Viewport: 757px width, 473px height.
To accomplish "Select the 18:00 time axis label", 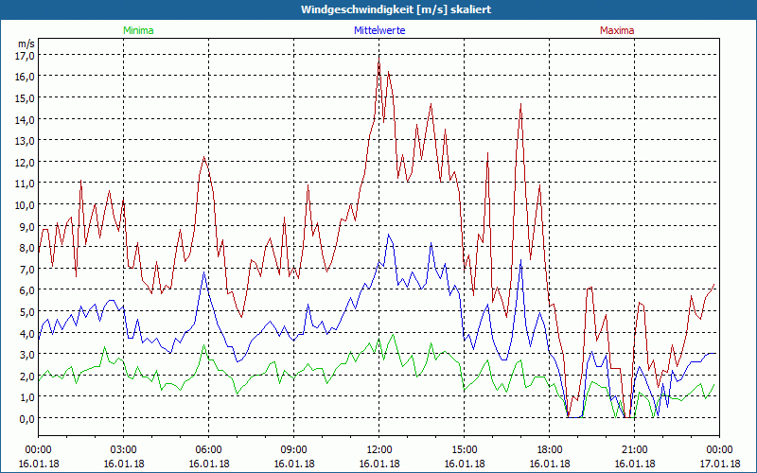I will (x=549, y=448).
